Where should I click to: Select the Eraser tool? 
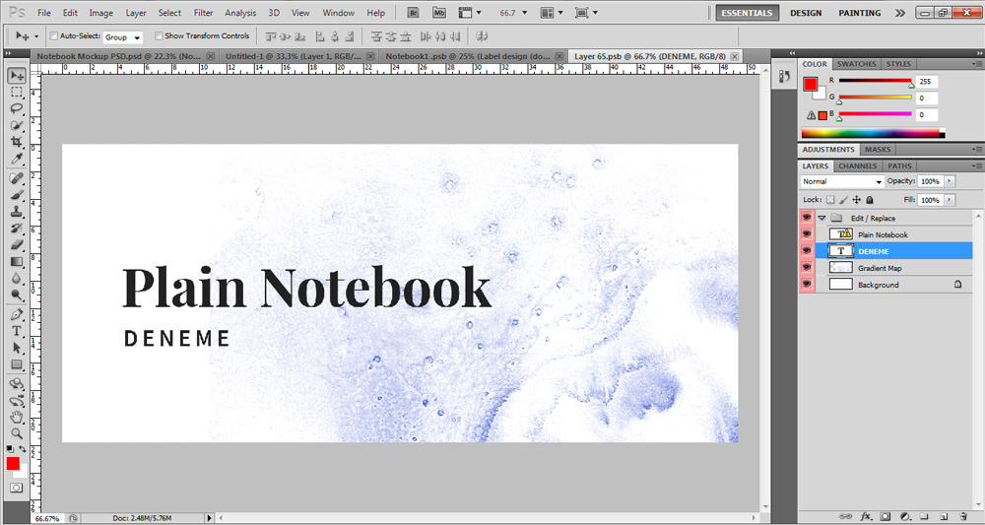(x=17, y=245)
